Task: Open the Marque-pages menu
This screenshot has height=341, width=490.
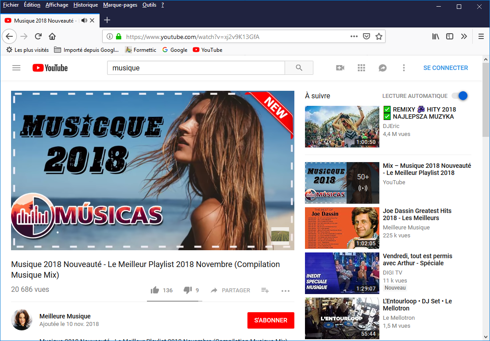Action: (x=120, y=5)
